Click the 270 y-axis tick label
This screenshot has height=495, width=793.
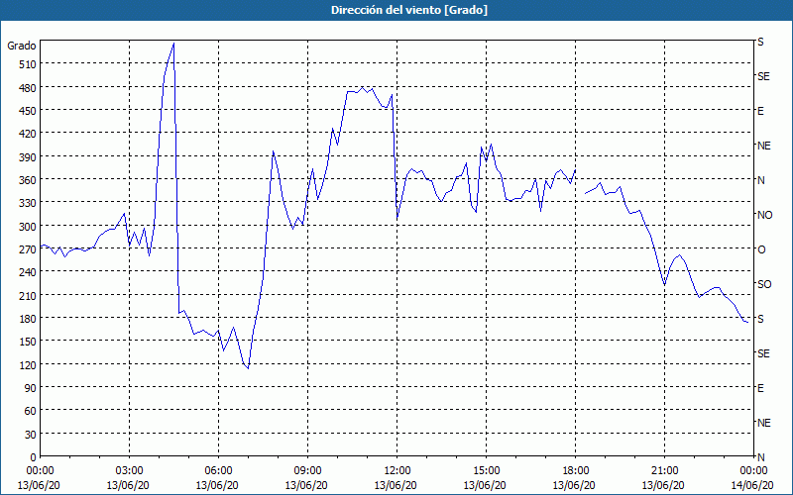(28, 249)
